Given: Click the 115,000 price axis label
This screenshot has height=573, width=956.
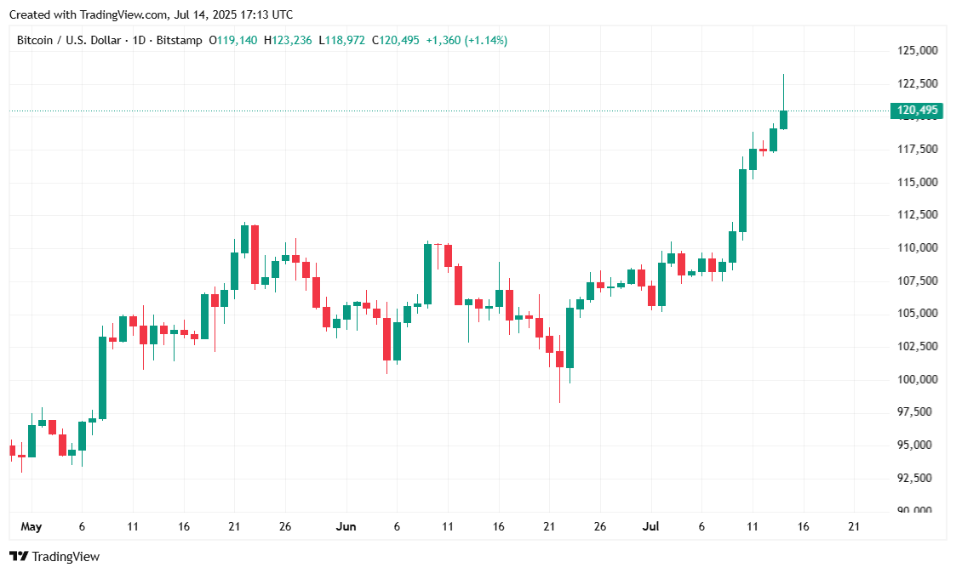Looking at the screenshot, I should click(918, 183).
